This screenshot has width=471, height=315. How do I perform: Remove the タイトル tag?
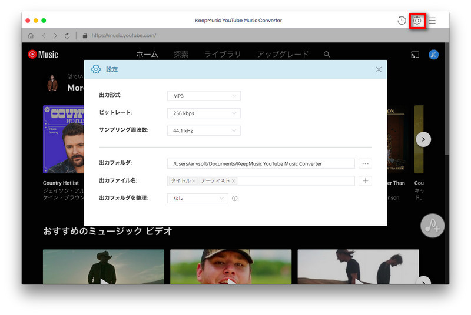(x=194, y=181)
